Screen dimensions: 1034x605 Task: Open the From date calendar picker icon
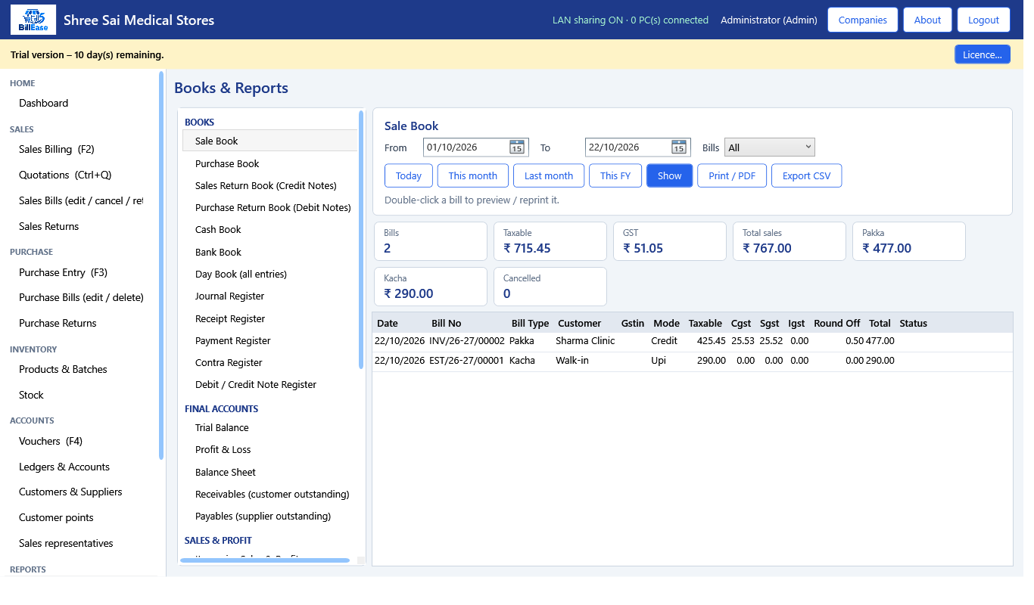[517, 147]
